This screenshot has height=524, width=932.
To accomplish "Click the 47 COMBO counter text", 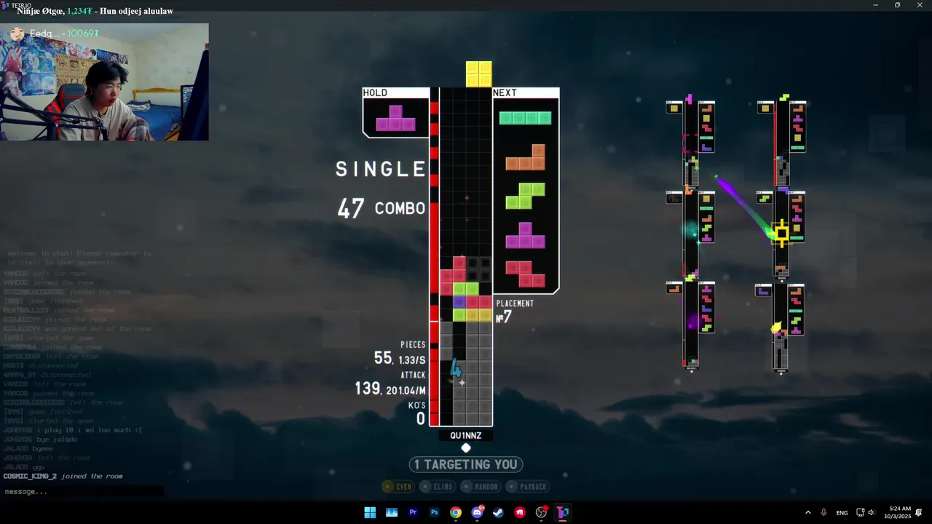I will pyautogui.click(x=381, y=208).
